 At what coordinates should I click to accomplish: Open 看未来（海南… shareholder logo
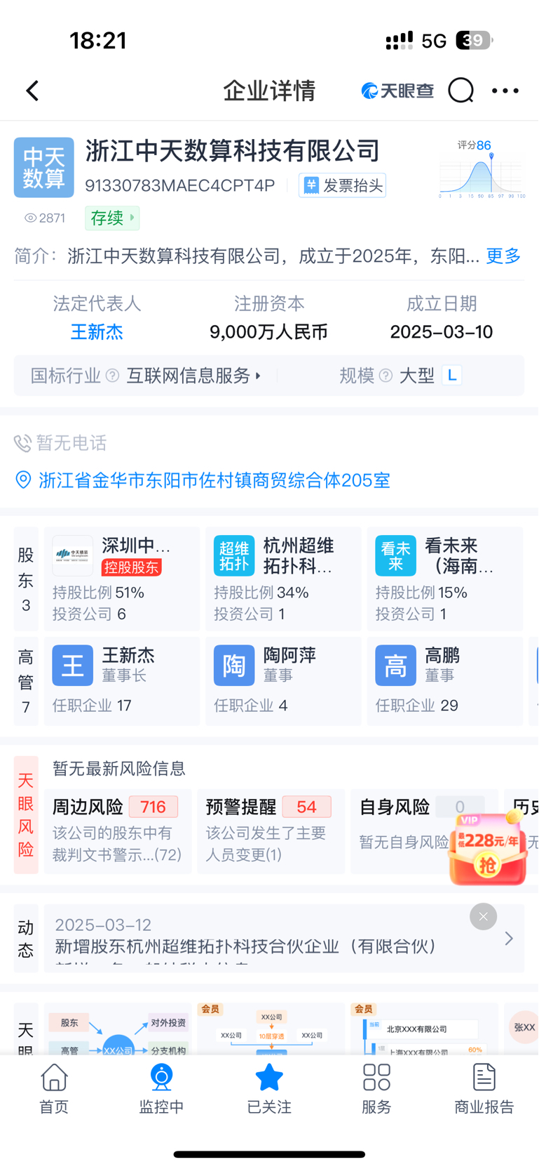pyautogui.click(x=395, y=556)
